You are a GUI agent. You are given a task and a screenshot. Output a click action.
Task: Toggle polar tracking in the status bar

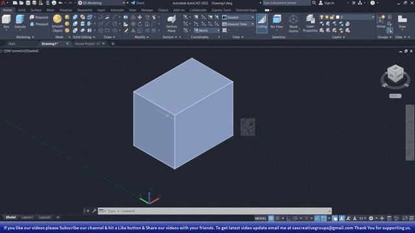coord(295,219)
